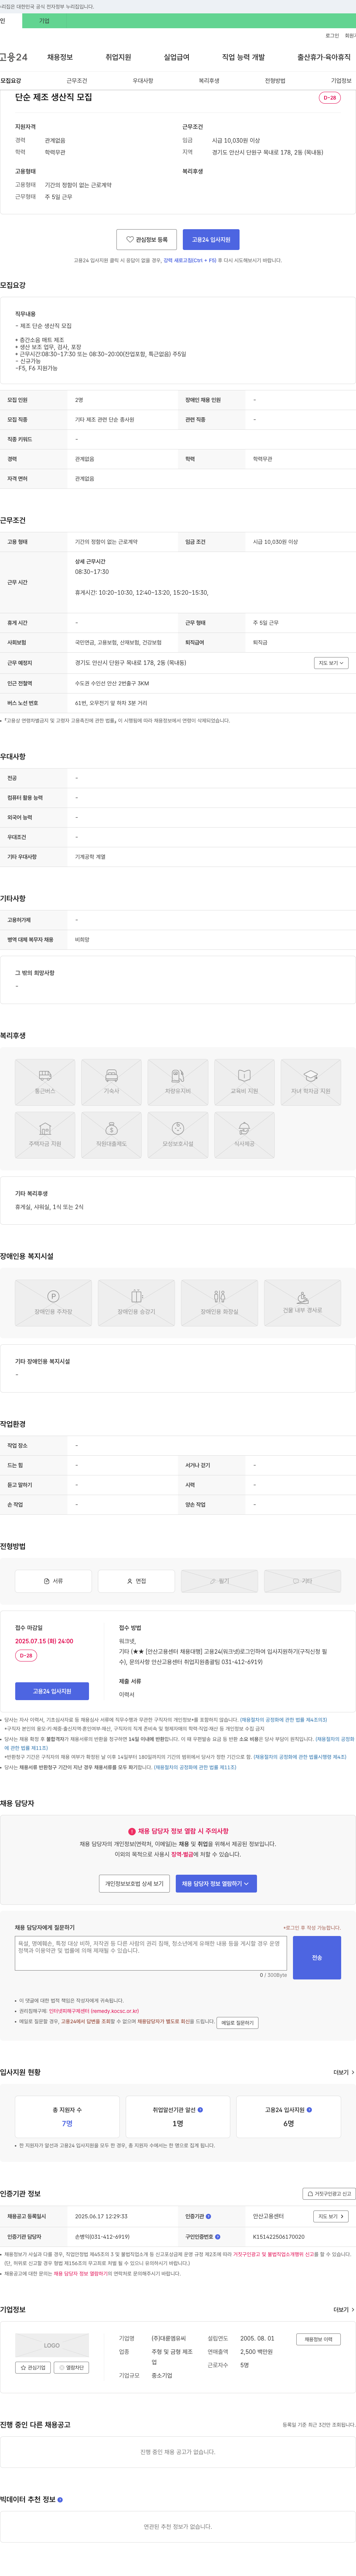Click the 기타 screening method tile
The height and width of the screenshot is (2576, 356).
tap(302, 1581)
